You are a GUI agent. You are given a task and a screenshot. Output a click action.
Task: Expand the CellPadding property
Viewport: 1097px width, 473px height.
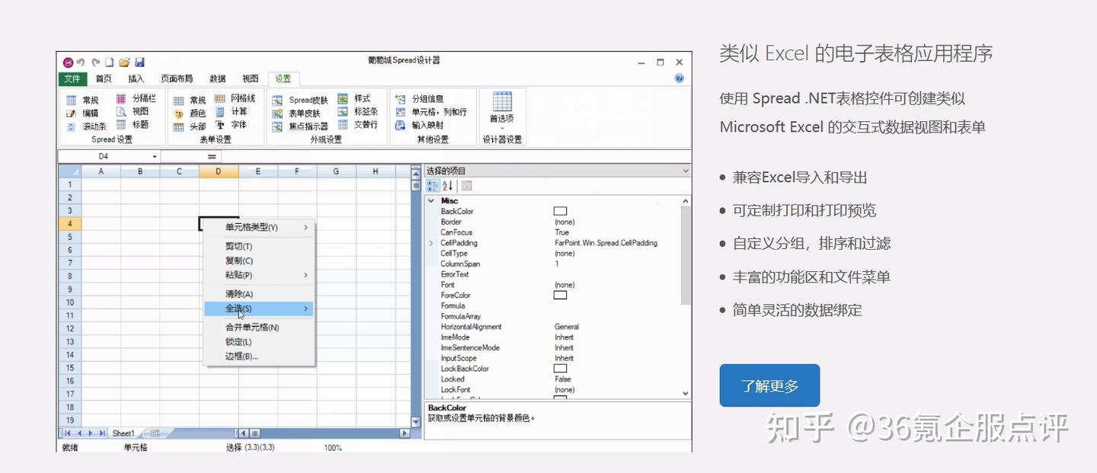[x=431, y=243]
